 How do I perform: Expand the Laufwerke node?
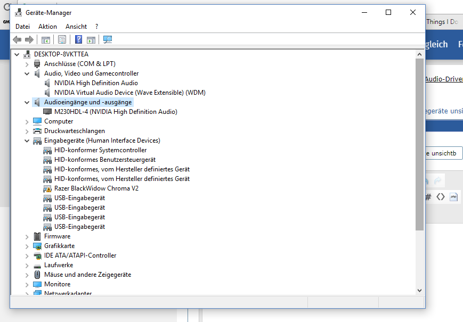[x=27, y=266]
